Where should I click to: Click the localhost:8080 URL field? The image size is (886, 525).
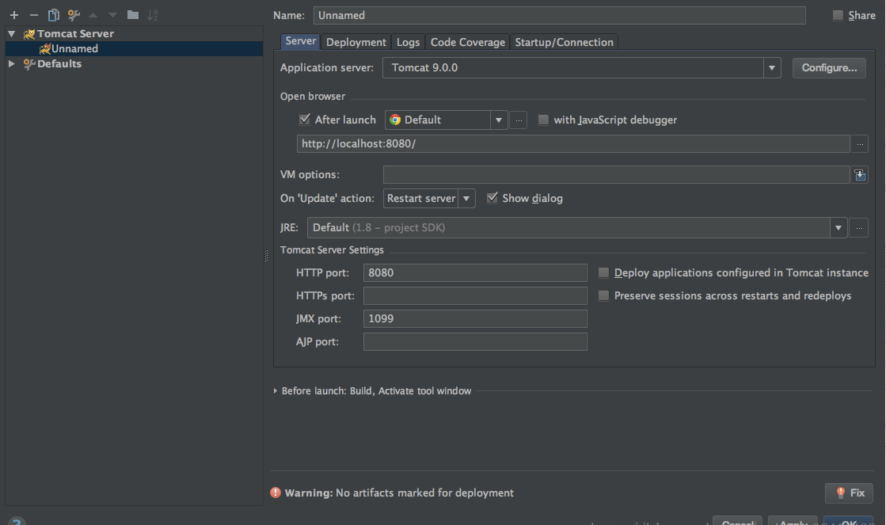(573, 143)
